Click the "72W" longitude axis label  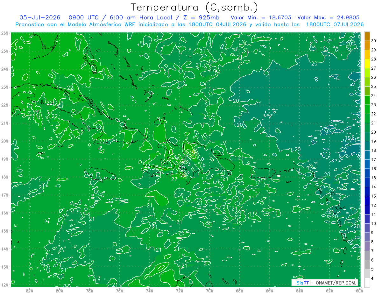click(180, 291)
